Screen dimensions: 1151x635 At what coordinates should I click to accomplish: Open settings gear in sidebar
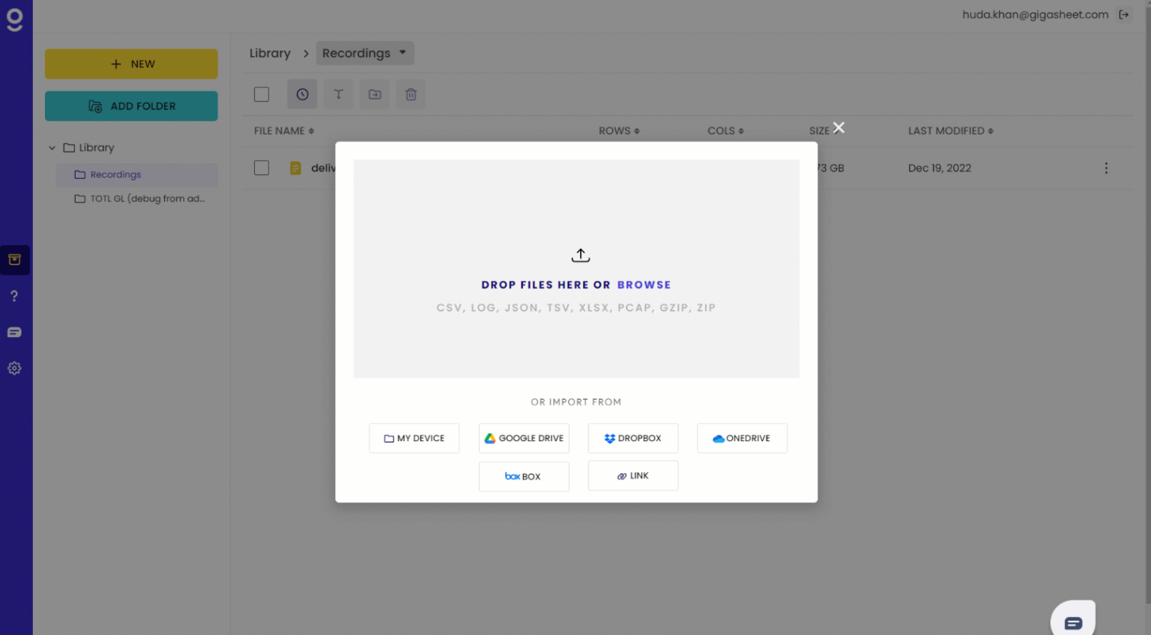tap(14, 368)
